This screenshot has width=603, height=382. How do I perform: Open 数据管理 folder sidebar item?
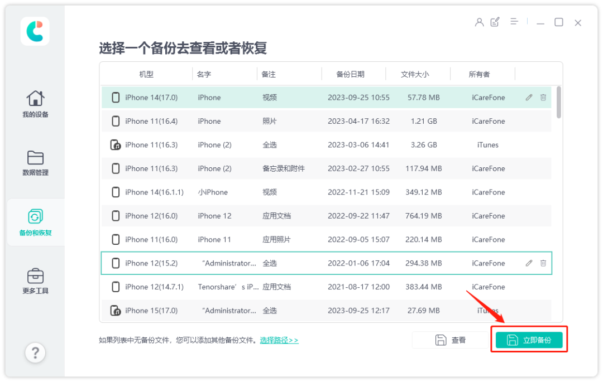point(35,163)
